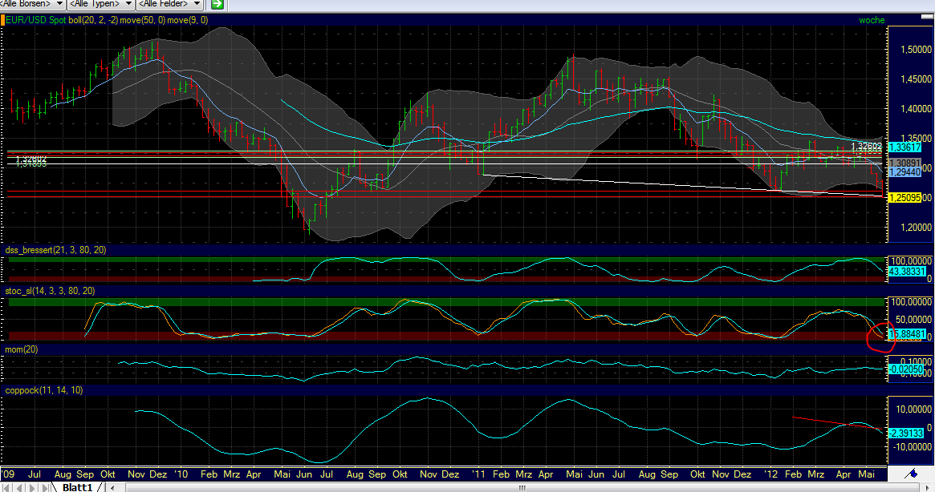935x492 pixels.
Task: Click the 1,29440 blue price tag
Action: tap(905, 172)
